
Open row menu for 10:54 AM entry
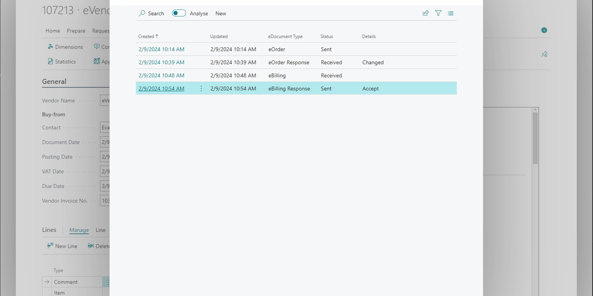coord(201,89)
